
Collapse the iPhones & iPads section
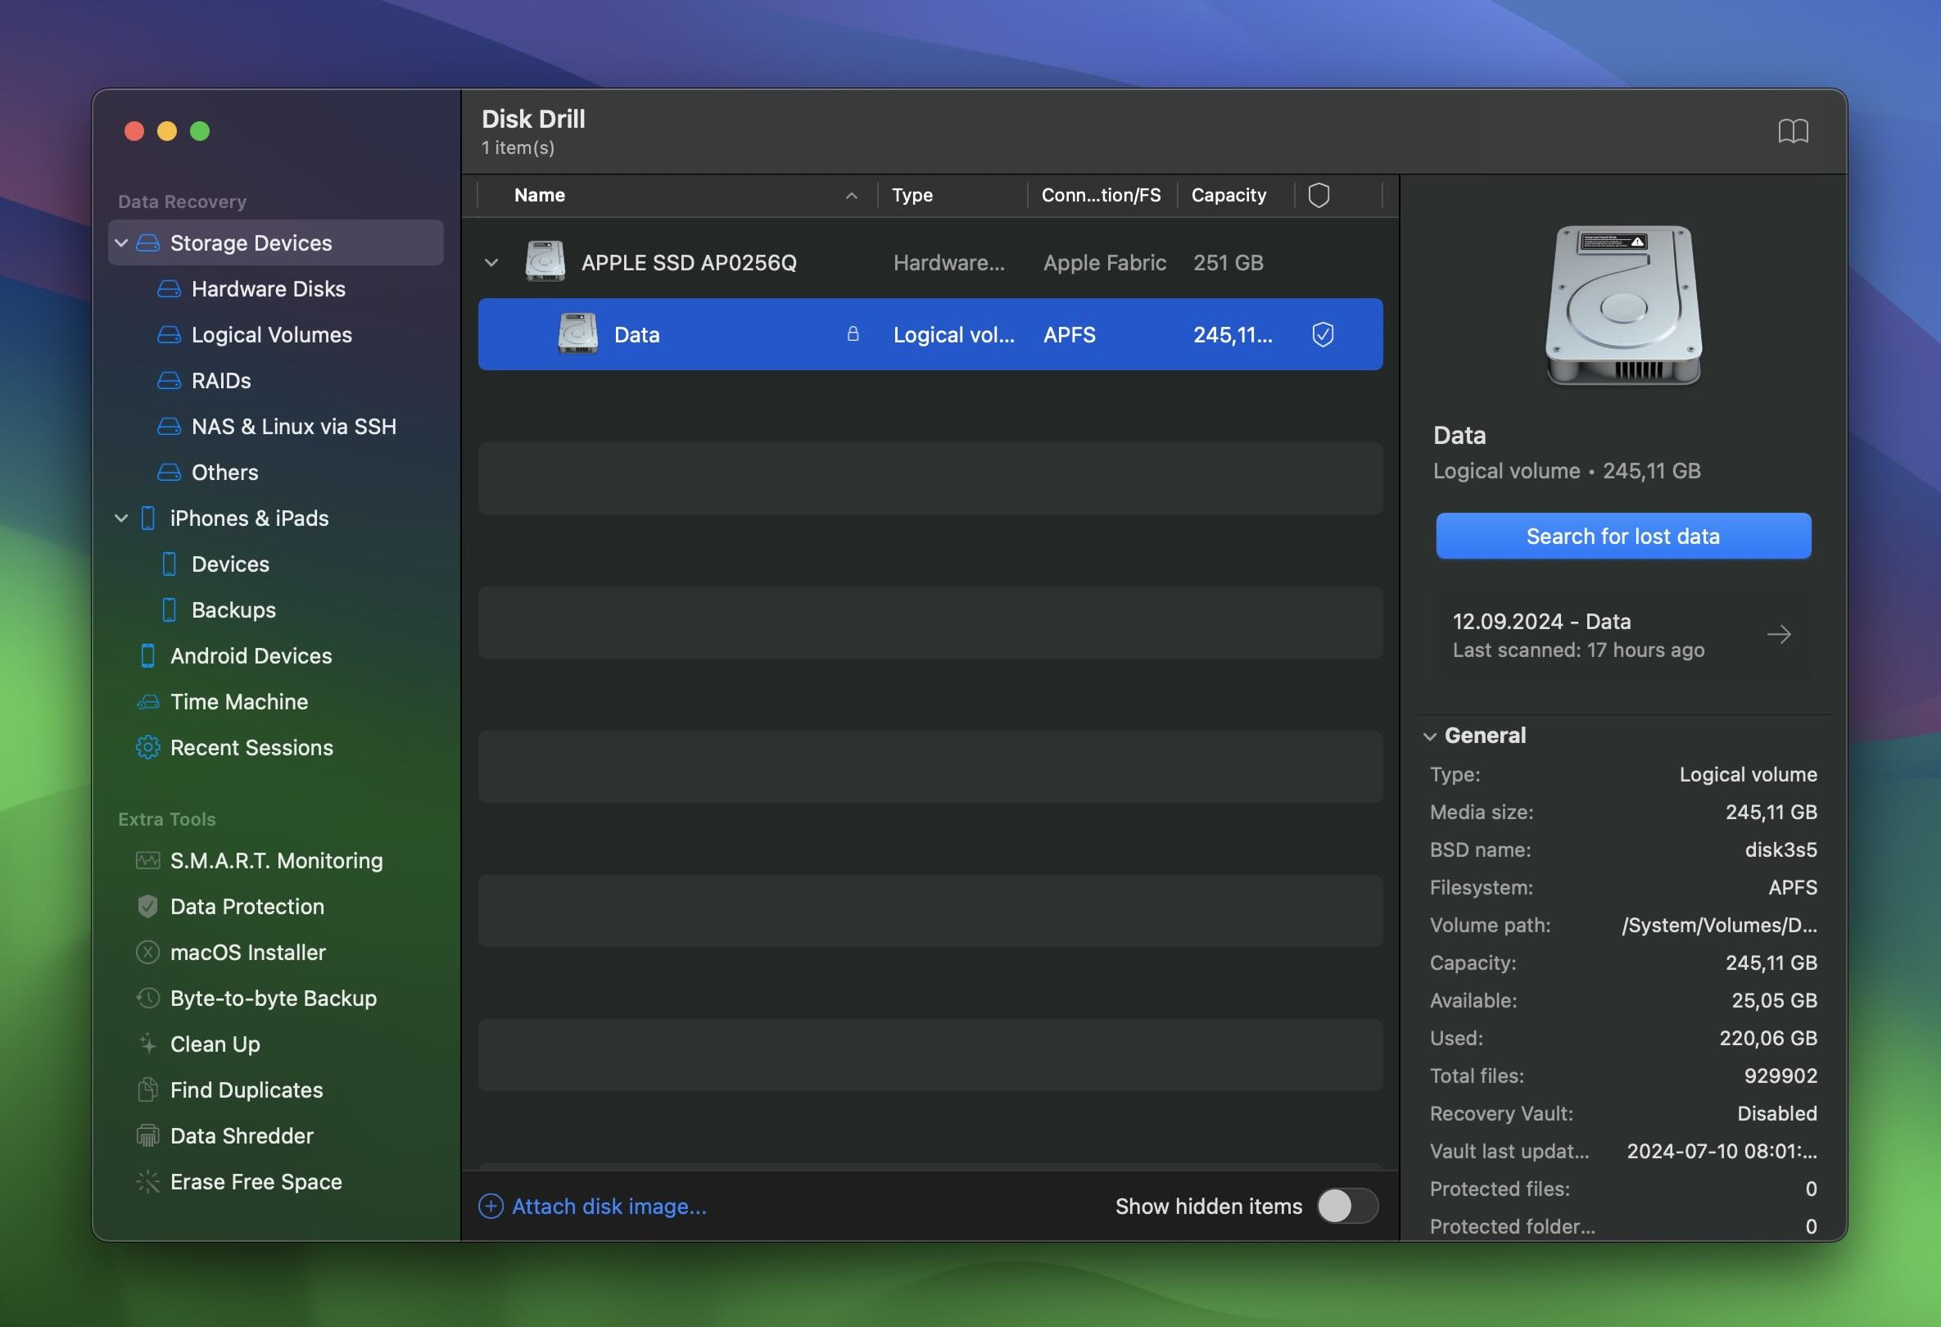[x=121, y=519]
